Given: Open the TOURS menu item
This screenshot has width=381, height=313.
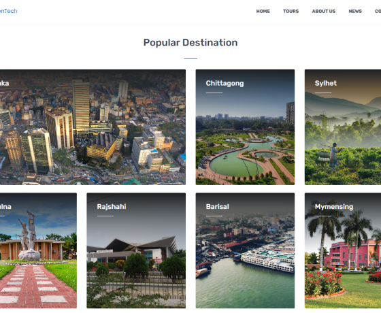Looking at the screenshot, I should (x=291, y=11).
